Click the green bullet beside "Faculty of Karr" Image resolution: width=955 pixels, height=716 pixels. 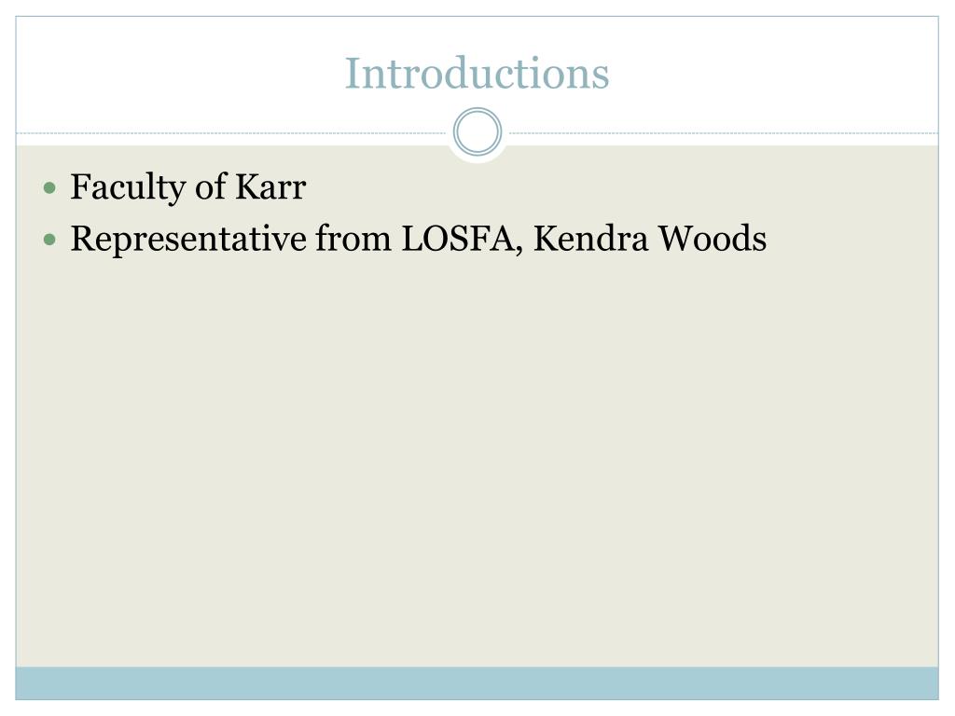click(51, 189)
